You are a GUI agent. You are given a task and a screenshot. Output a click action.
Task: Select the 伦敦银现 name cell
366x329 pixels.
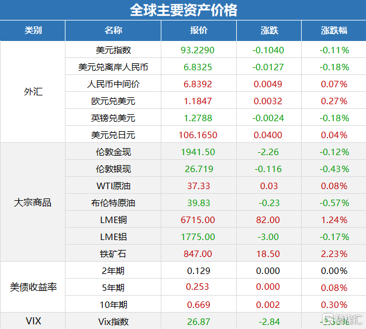pyautogui.click(x=113, y=169)
